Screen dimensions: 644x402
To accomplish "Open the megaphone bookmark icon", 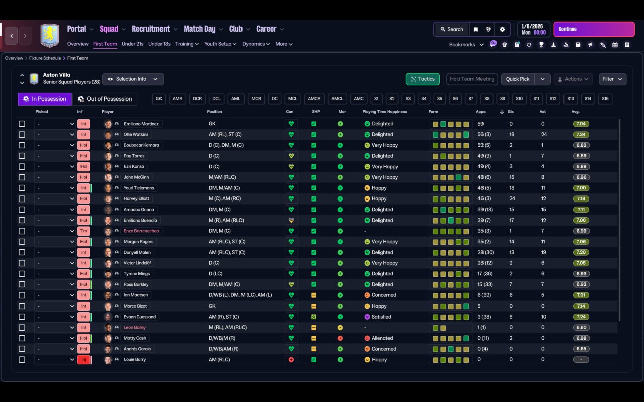I will click(x=590, y=45).
